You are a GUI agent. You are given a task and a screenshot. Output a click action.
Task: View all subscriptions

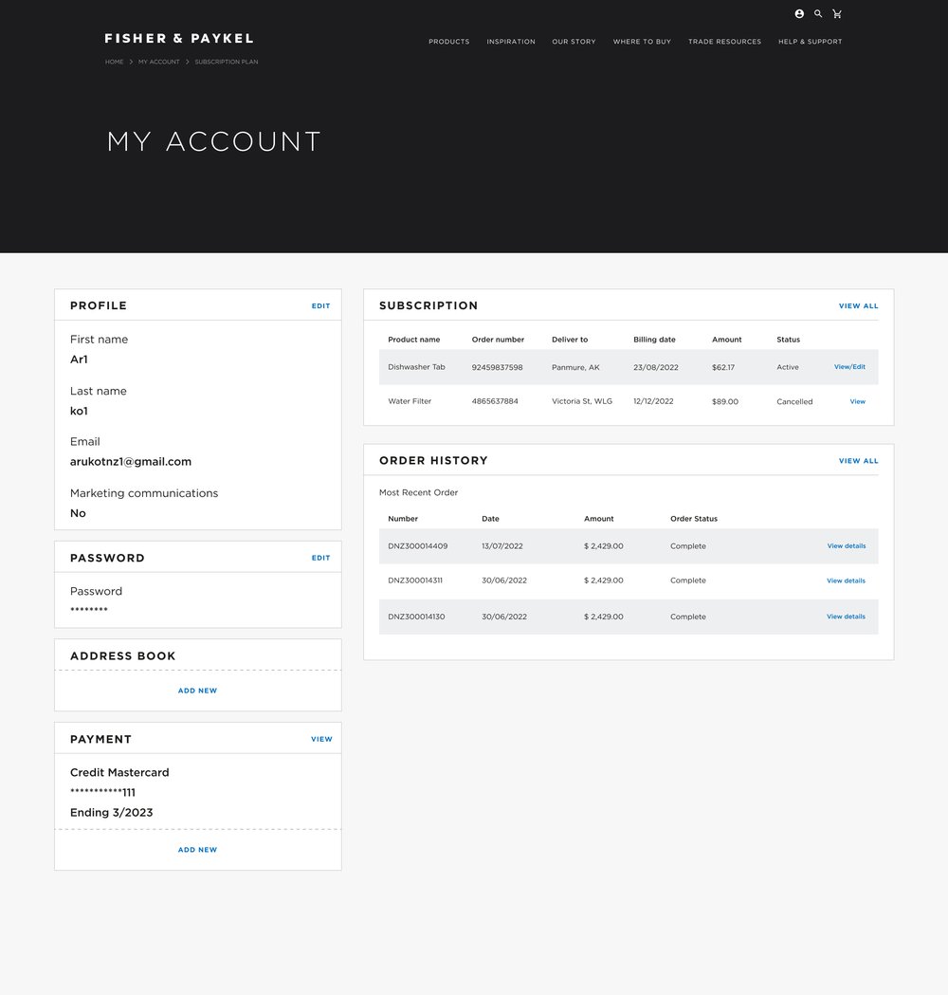click(858, 306)
